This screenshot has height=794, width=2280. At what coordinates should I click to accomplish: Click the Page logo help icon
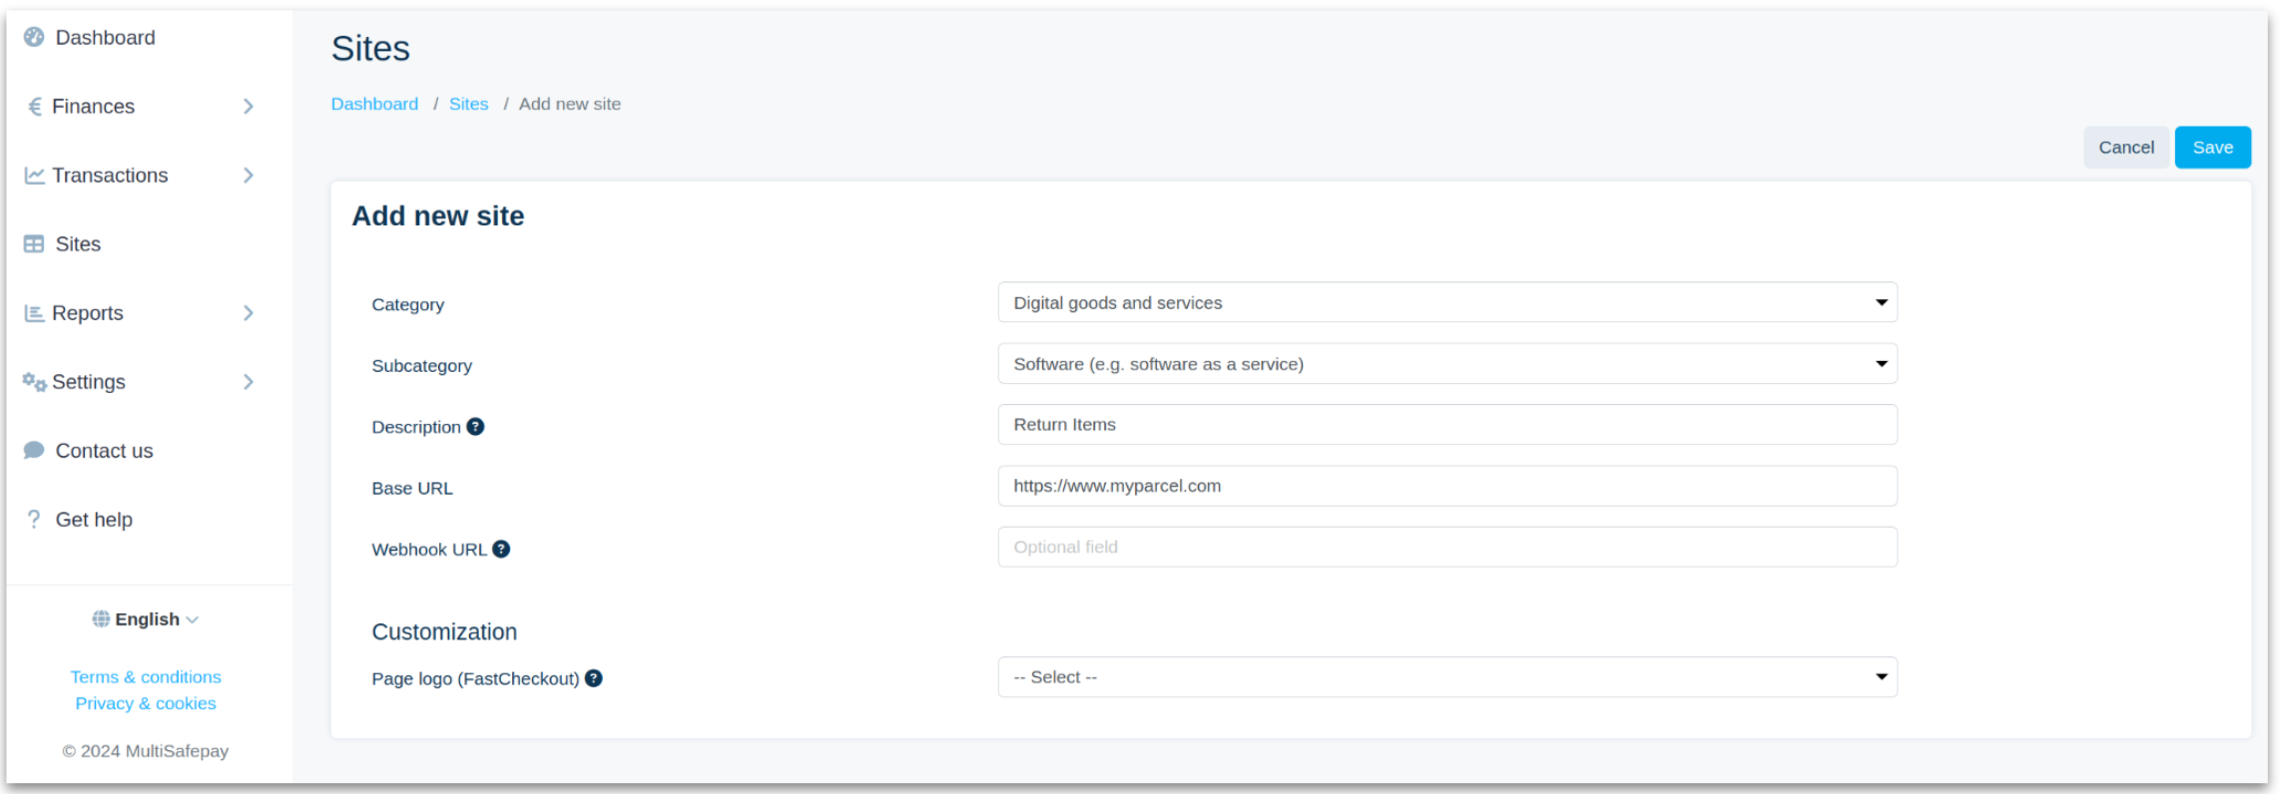point(593,678)
